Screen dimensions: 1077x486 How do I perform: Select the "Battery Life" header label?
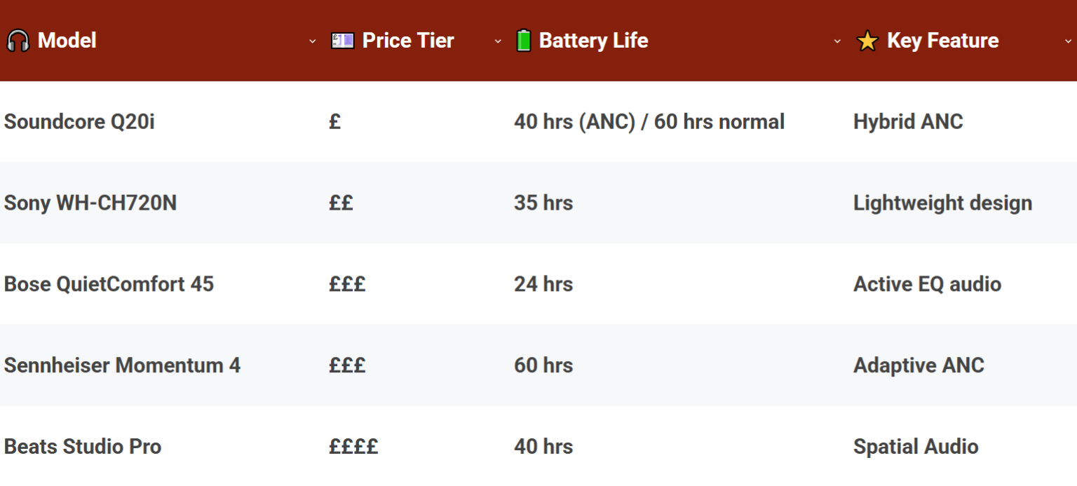tap(593, 41)
